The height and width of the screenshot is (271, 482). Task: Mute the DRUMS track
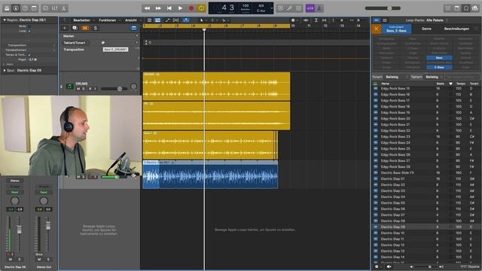pyautogui.click(x=78, y=89)
